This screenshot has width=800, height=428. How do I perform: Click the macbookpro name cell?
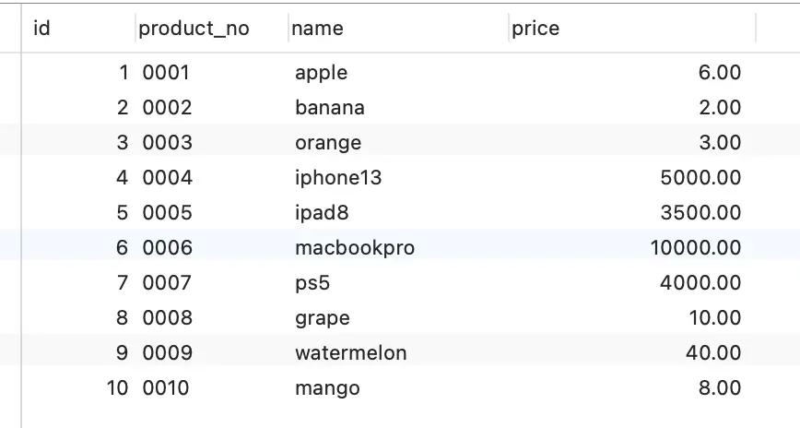pos(354,248)
